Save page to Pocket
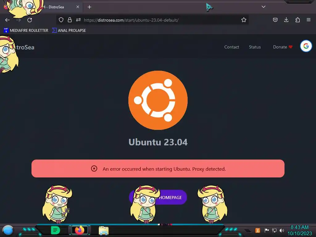 [x=275, y=20]
